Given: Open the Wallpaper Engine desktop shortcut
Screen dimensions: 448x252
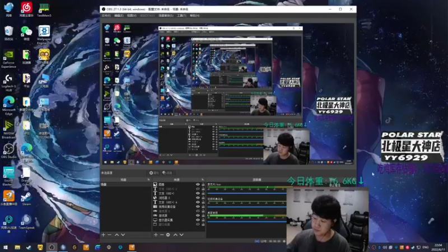Looking at the screenshot, I should [44, 35].
